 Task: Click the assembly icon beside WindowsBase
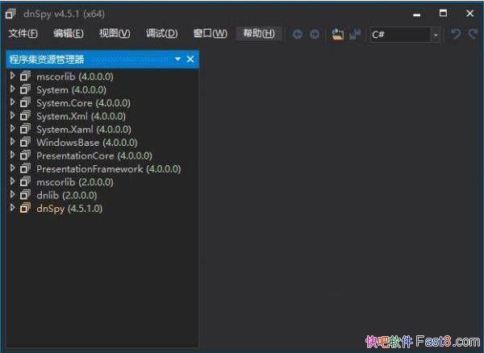click(x=25, y=142)
